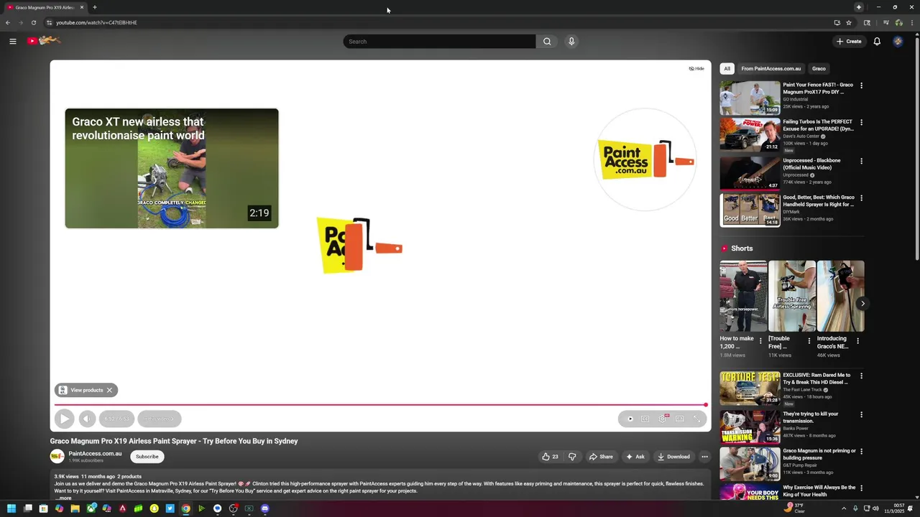Dislike the video with thumbs down
Screen dimensions: 920x517
point(572,457)
